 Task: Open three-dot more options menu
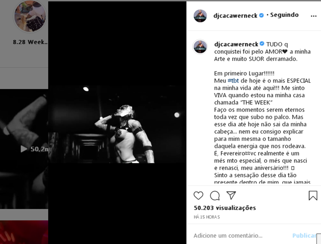(x=313, y=16)
